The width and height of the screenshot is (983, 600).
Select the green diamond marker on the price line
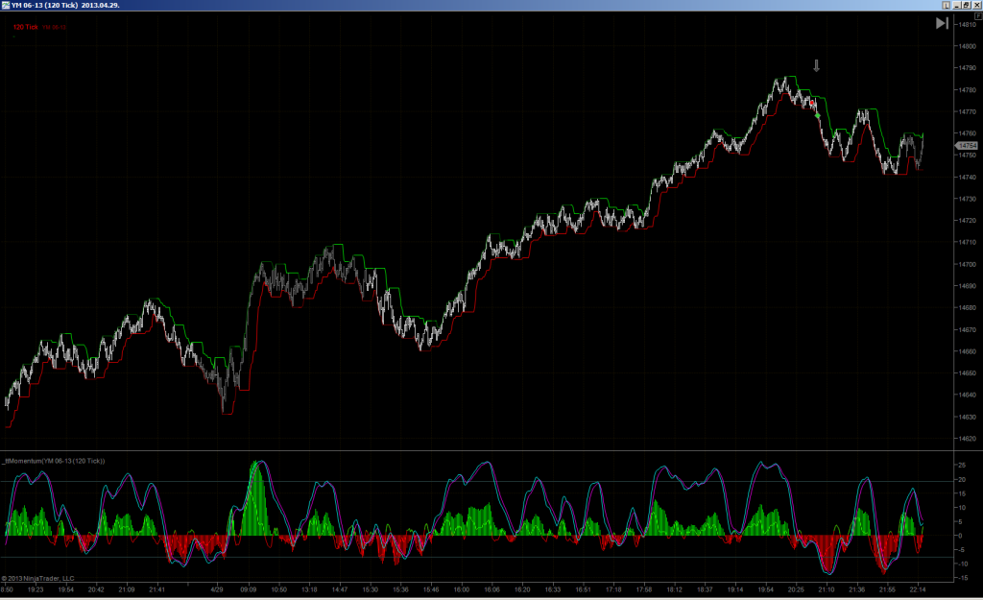(x=817, y=115)
